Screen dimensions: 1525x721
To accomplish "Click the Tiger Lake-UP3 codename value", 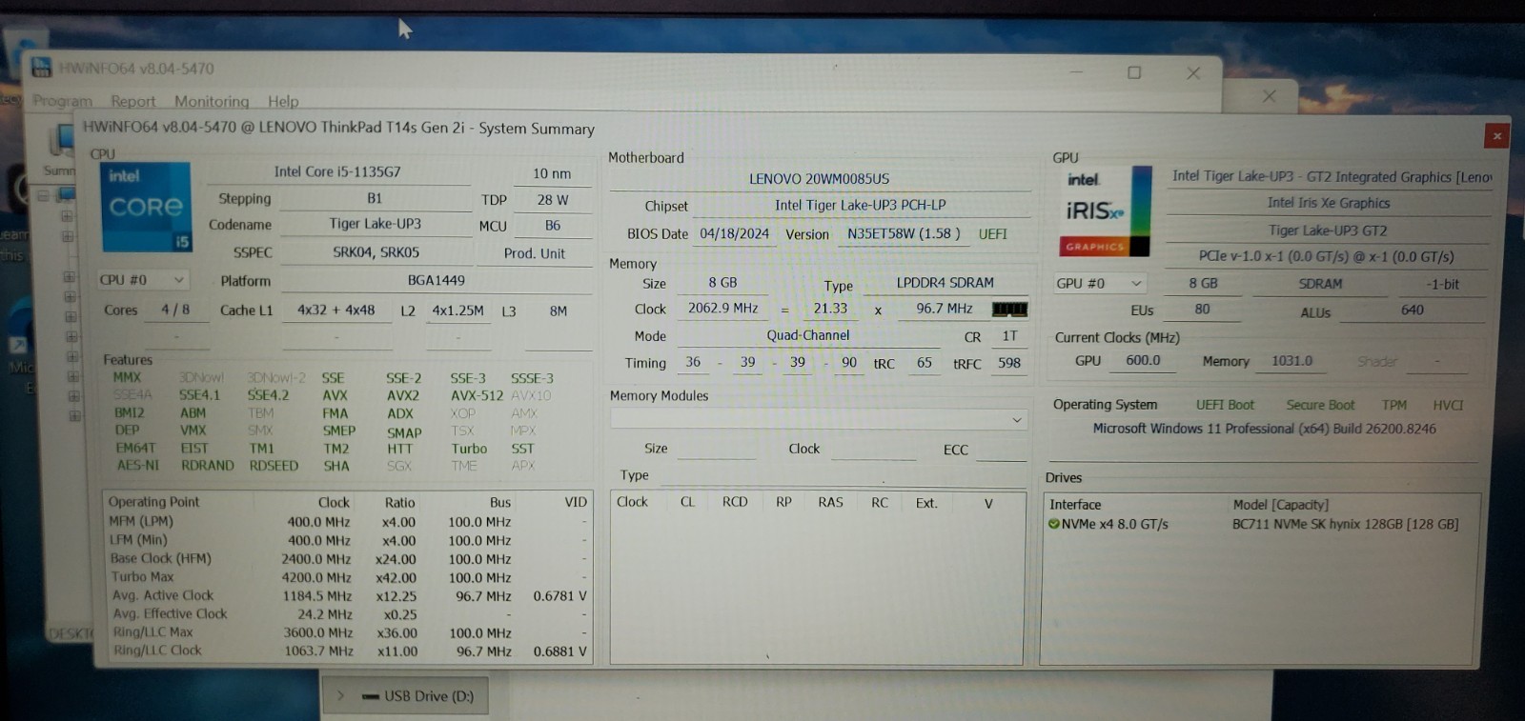I will 375,224.
